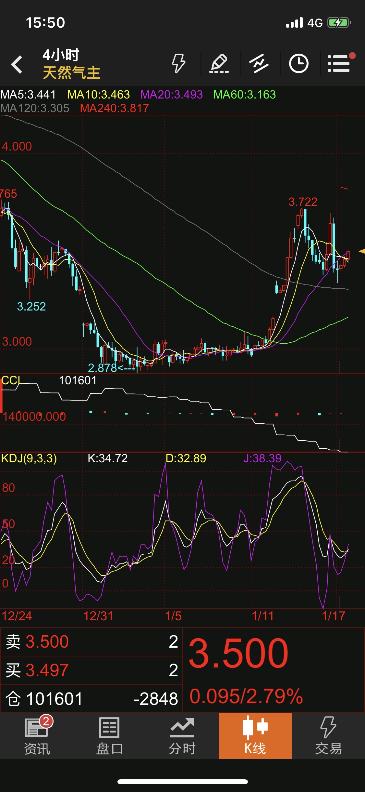Tap the MA120:3.305 indicator label
365x792 pixels.
point(35,108)
